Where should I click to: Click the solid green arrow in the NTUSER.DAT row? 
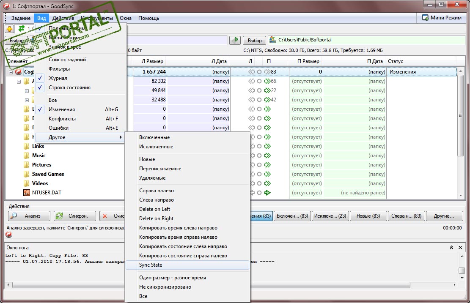[267, 193]
